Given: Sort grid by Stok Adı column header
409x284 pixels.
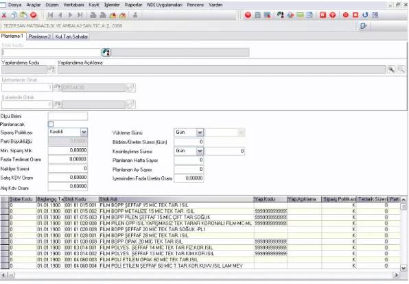Looking at the screenshot, I should [x=176, y=199].
